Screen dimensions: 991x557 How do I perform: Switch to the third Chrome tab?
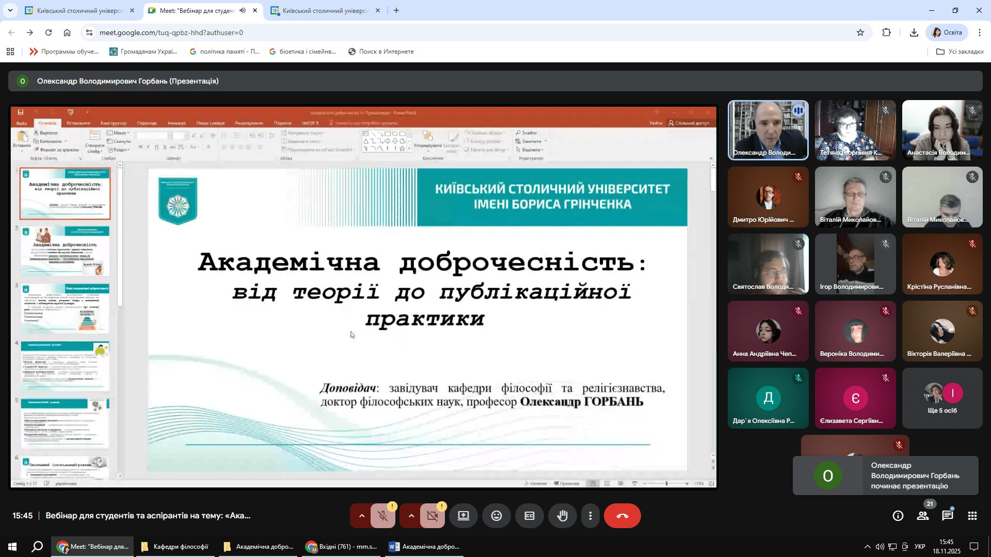(x=325, y=10)
